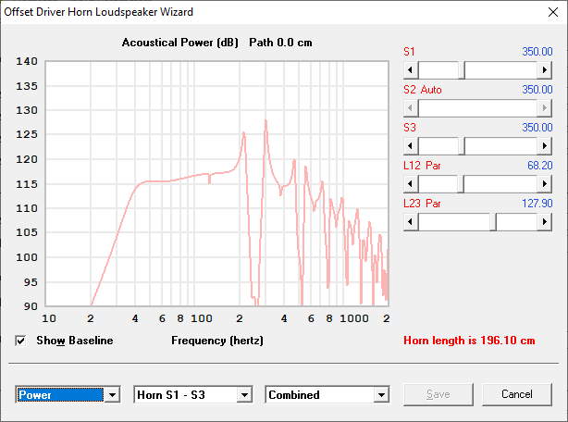Click the L12 Par label

422,166
